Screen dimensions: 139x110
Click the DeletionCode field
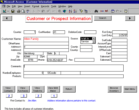[90, 32]
